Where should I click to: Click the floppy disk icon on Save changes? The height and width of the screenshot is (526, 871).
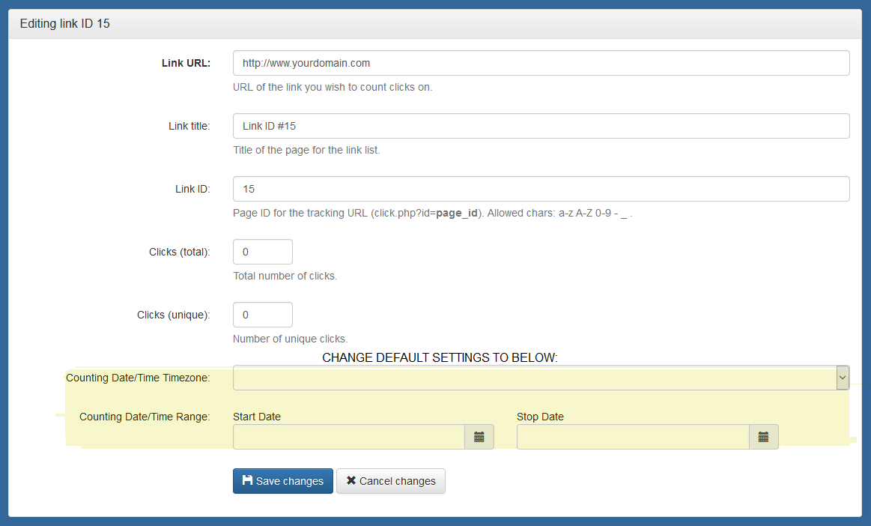pyautogui.click(x=247, y=480)
